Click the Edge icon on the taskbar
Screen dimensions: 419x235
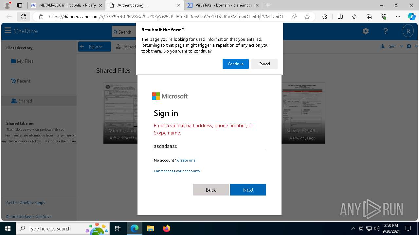(135, 228)
